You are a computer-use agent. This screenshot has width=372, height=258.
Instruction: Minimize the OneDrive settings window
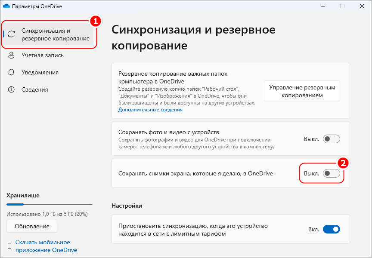click(322, 6)
